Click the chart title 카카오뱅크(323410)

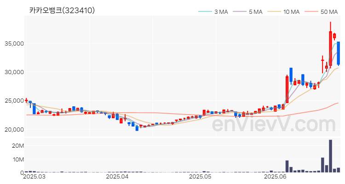(62, 10)
